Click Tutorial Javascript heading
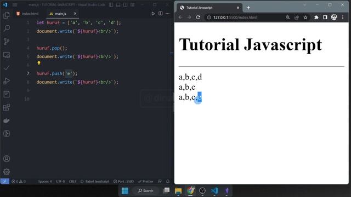This screenshot has height=197, width=351. (251, 44)
